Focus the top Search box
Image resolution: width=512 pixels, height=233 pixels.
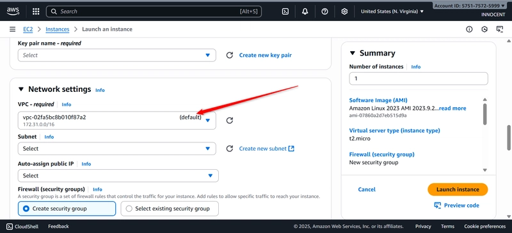[154, 11]
